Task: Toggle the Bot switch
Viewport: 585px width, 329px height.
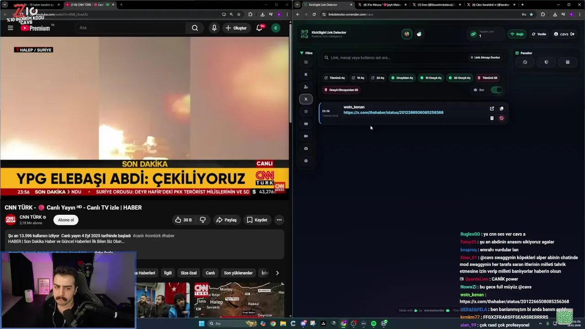Action: coord(496,90)
